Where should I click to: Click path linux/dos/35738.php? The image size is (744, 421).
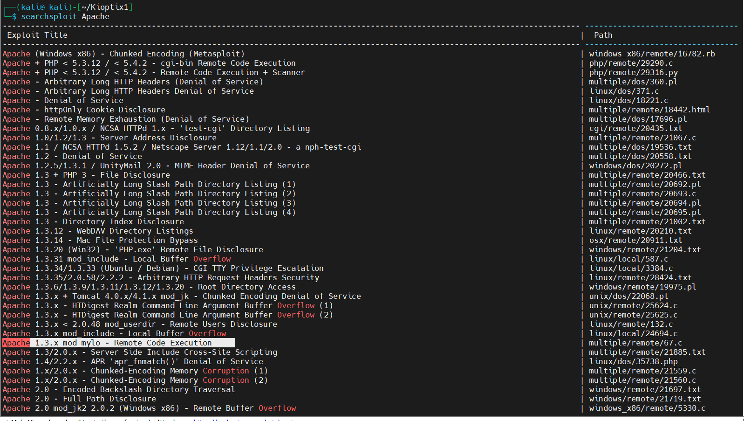tap(633, 361)
